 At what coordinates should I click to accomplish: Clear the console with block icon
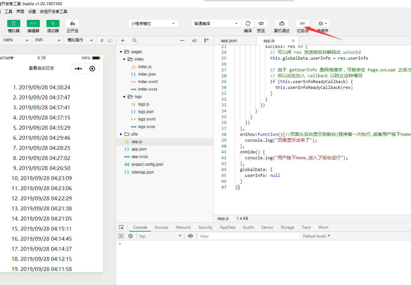(130, 236)
